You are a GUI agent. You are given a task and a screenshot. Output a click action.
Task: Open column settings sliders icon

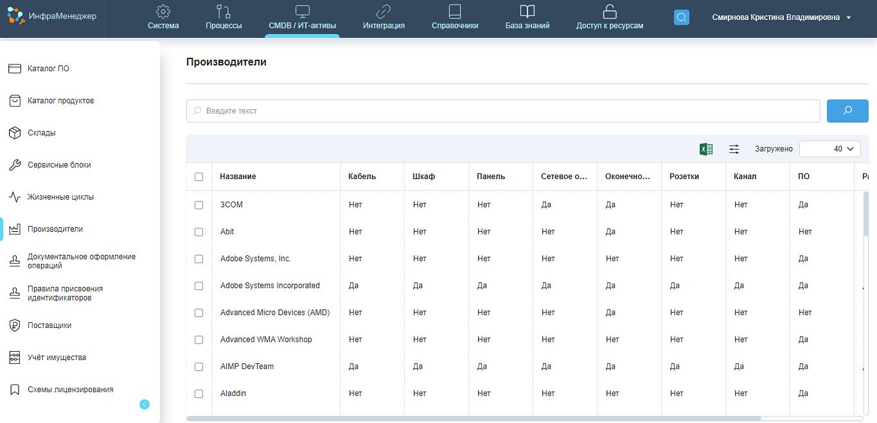734,149
